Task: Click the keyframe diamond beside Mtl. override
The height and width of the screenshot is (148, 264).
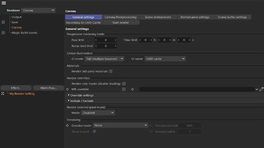Action: 67,89
